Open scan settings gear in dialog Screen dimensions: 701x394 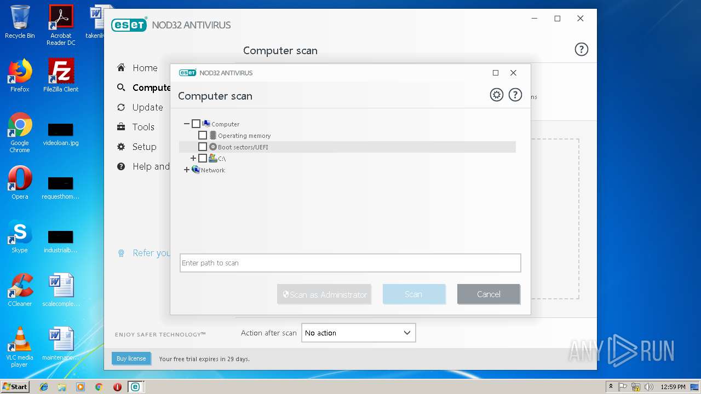click(496, 95)
